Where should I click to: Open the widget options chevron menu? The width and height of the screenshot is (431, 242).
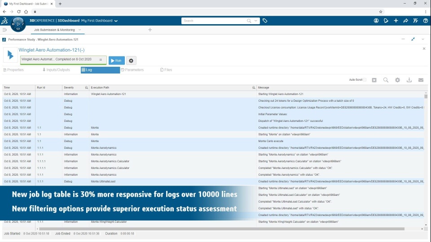[423, 39]
